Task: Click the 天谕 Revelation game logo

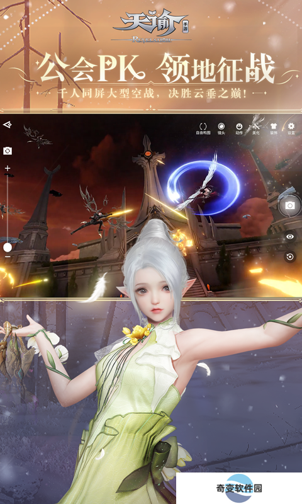Action: [x=151, y=26]
